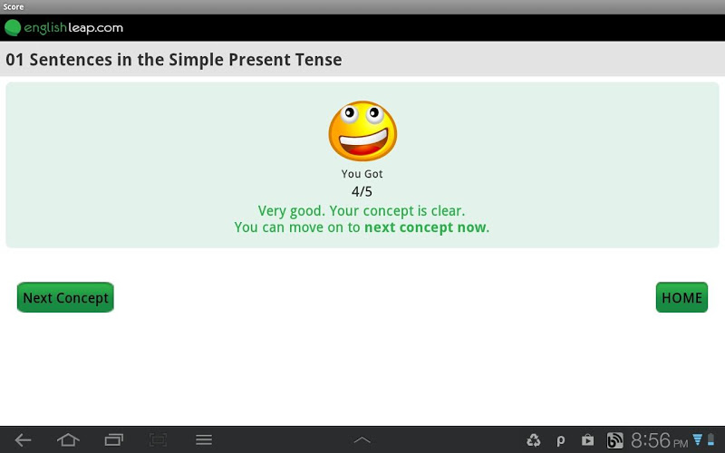Click 'next concept now' bold text

[425, 227]
